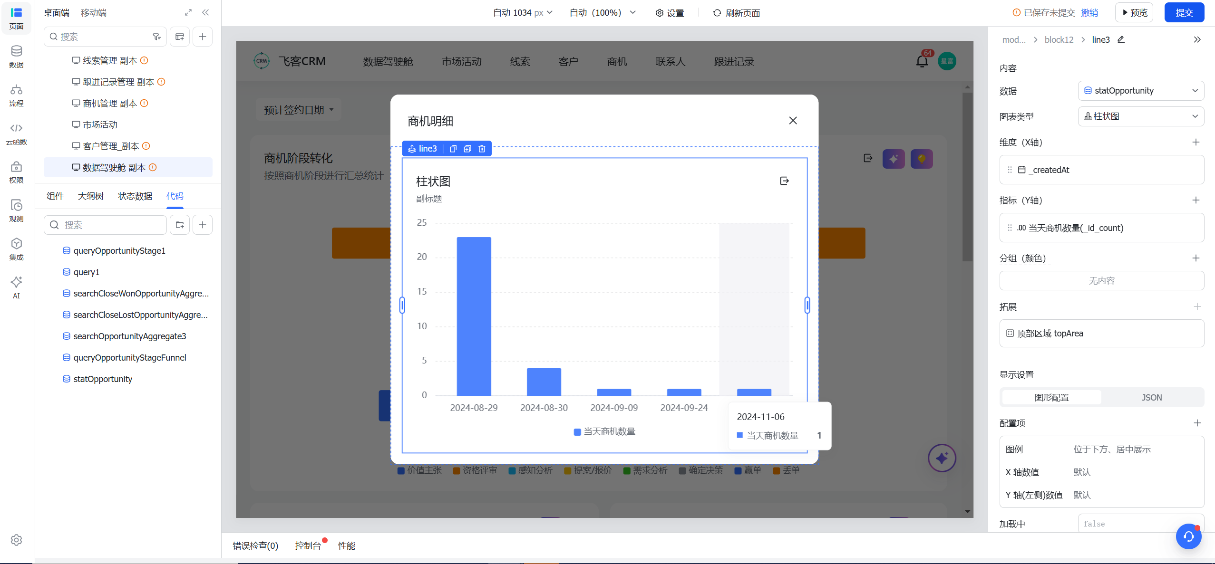
Task: Select the 图形配置 segmented option
Action: [x=1051, y=397]
